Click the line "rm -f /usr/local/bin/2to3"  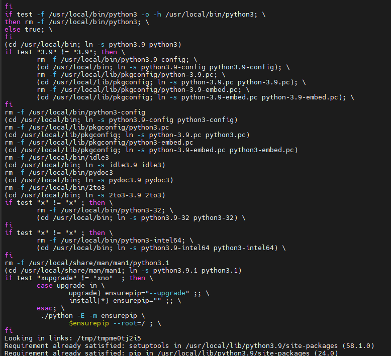point(55,188)
